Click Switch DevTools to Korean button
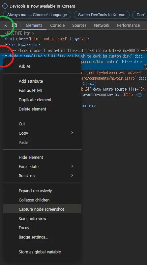Image resolution: width=147 pixels, height=265 pixels. pos(102,15)
